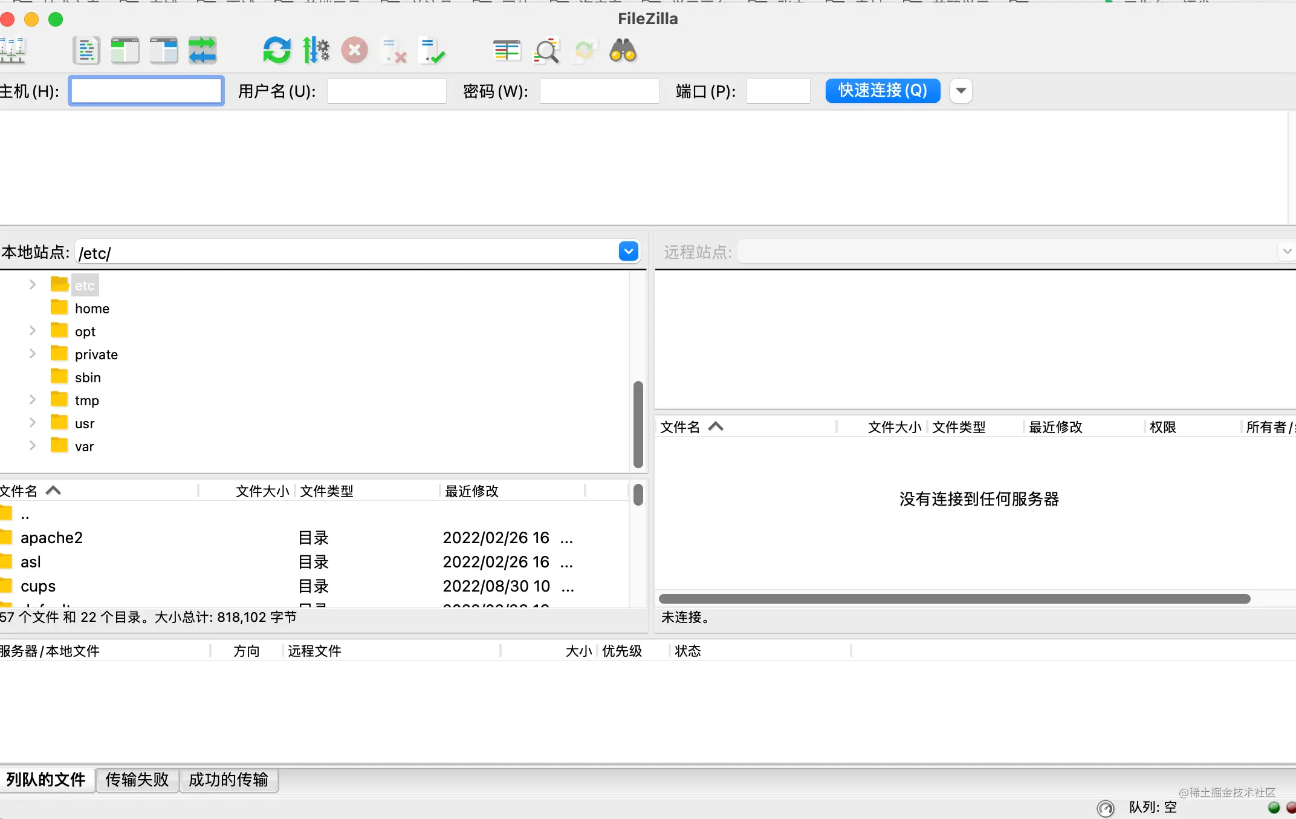The height and width of the screenshot is (819, 1296).
Task: Click the apache2 directory entry
Action: [51, 538]
